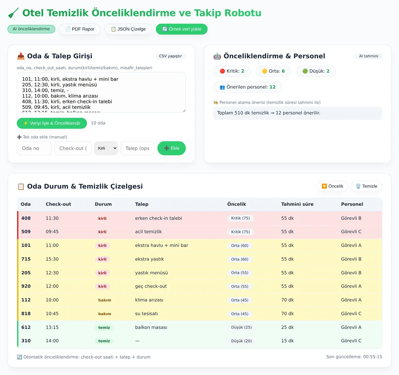Click the 'ekstra yastık' request cell
Viewport: 399px width, 375px height.
click(x=150, y=259)
